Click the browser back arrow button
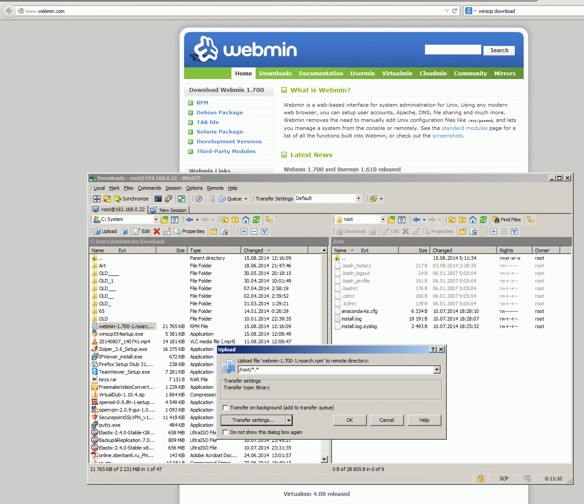The image size is (584, 504). pos(9,11)
